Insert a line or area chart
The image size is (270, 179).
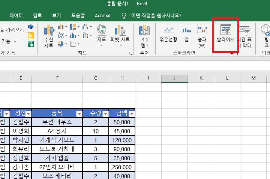[61, 36]
